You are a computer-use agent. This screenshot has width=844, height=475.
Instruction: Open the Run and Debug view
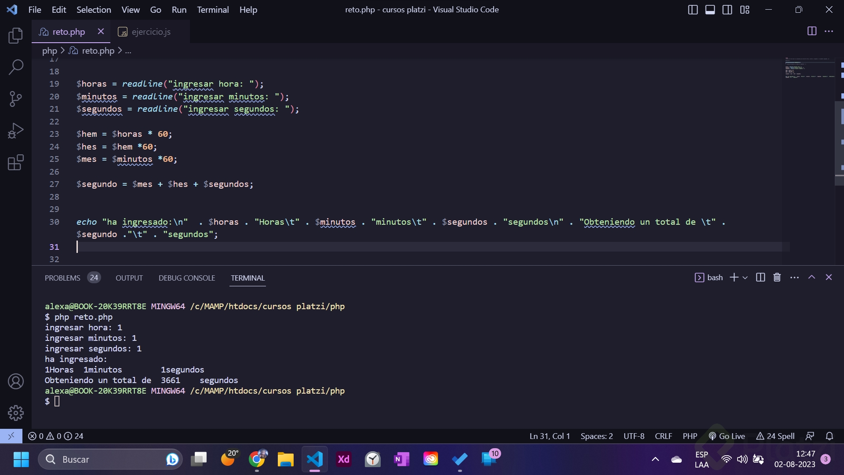16,131
